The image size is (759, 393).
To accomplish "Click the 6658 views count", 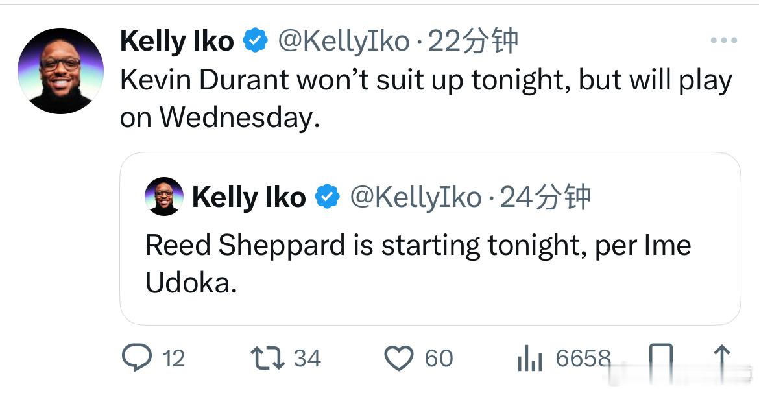I will click(583, 359).
